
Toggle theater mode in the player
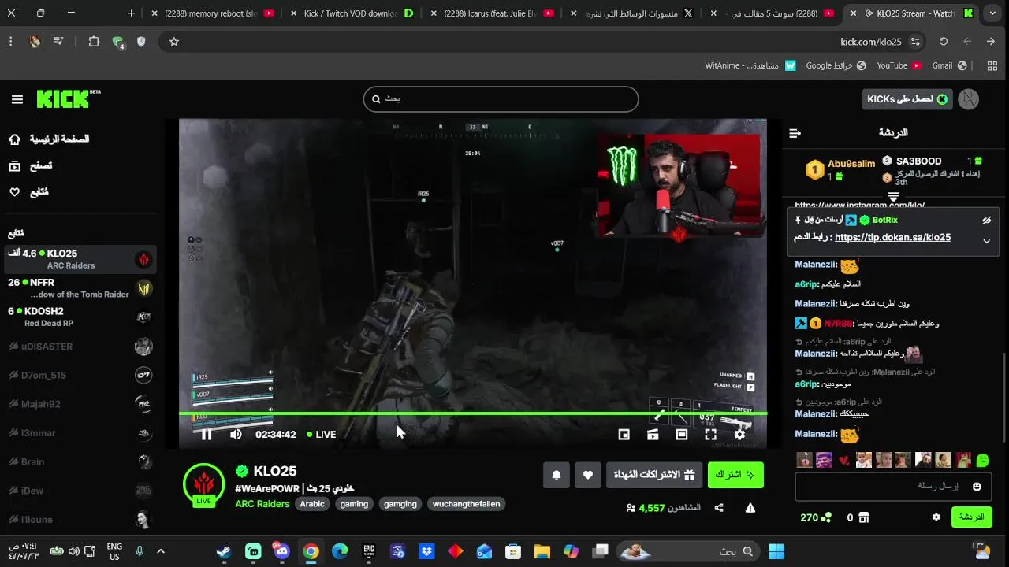(x=682, y=434)
